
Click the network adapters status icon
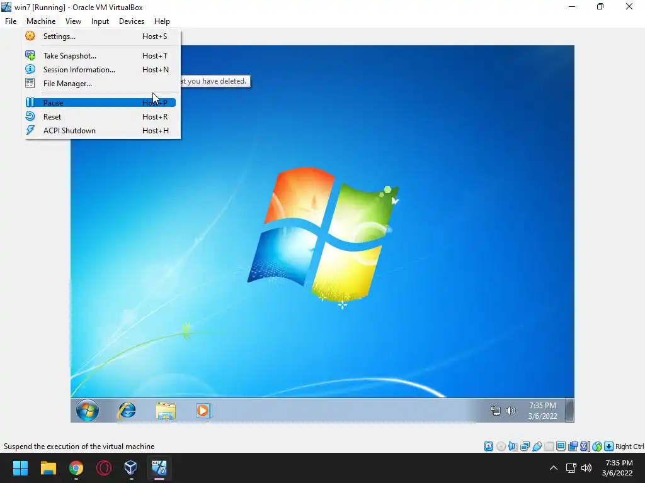525,447
